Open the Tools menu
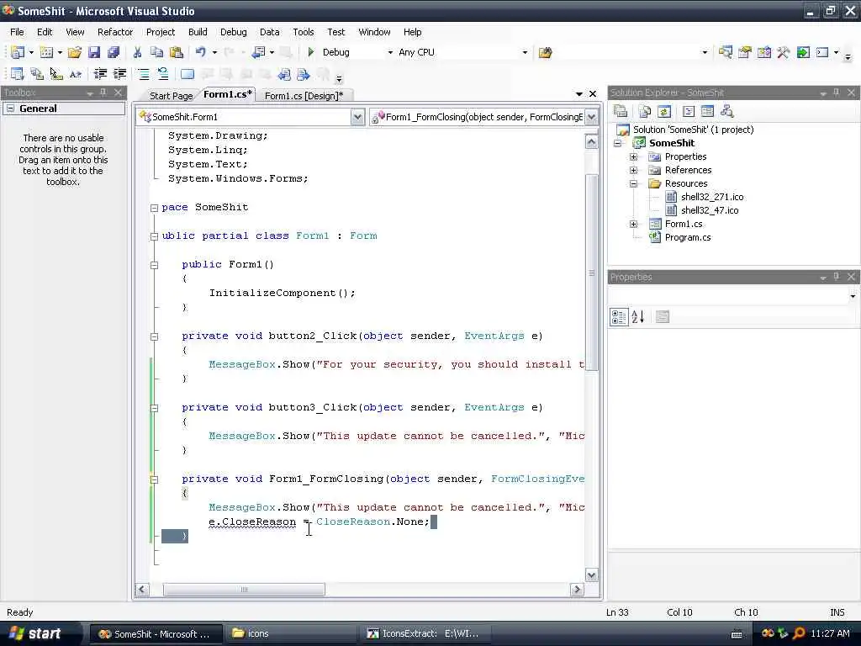This screenshot has width=861, height=646. pos(303,32)
